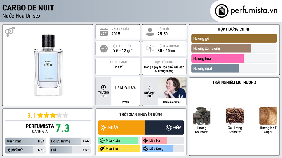Click the star badge icon above Thương hiệu
The height and width of the screenshot is (158, 282).
(x=104, y=87)
